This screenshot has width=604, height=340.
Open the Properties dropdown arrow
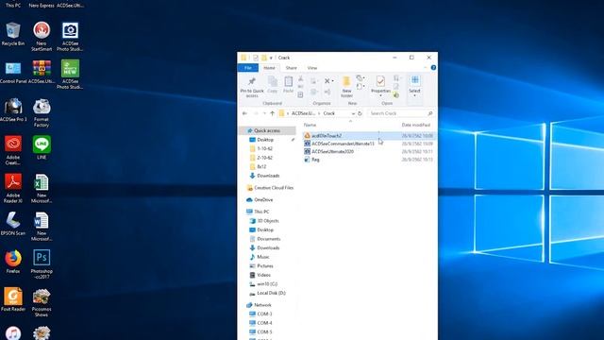point(380,95)
